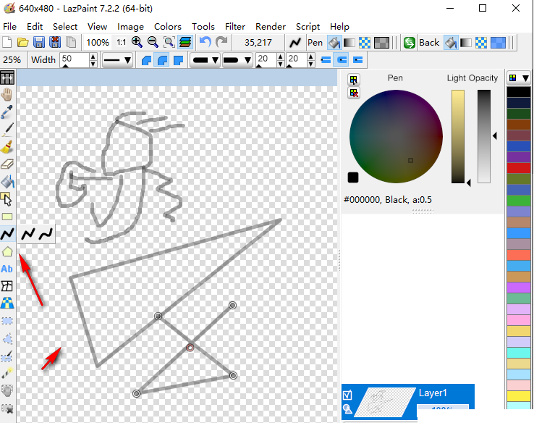Toggle Layer1 visibility checkbox
Screen dimensions: 534x423
click(x=348, y=395)
